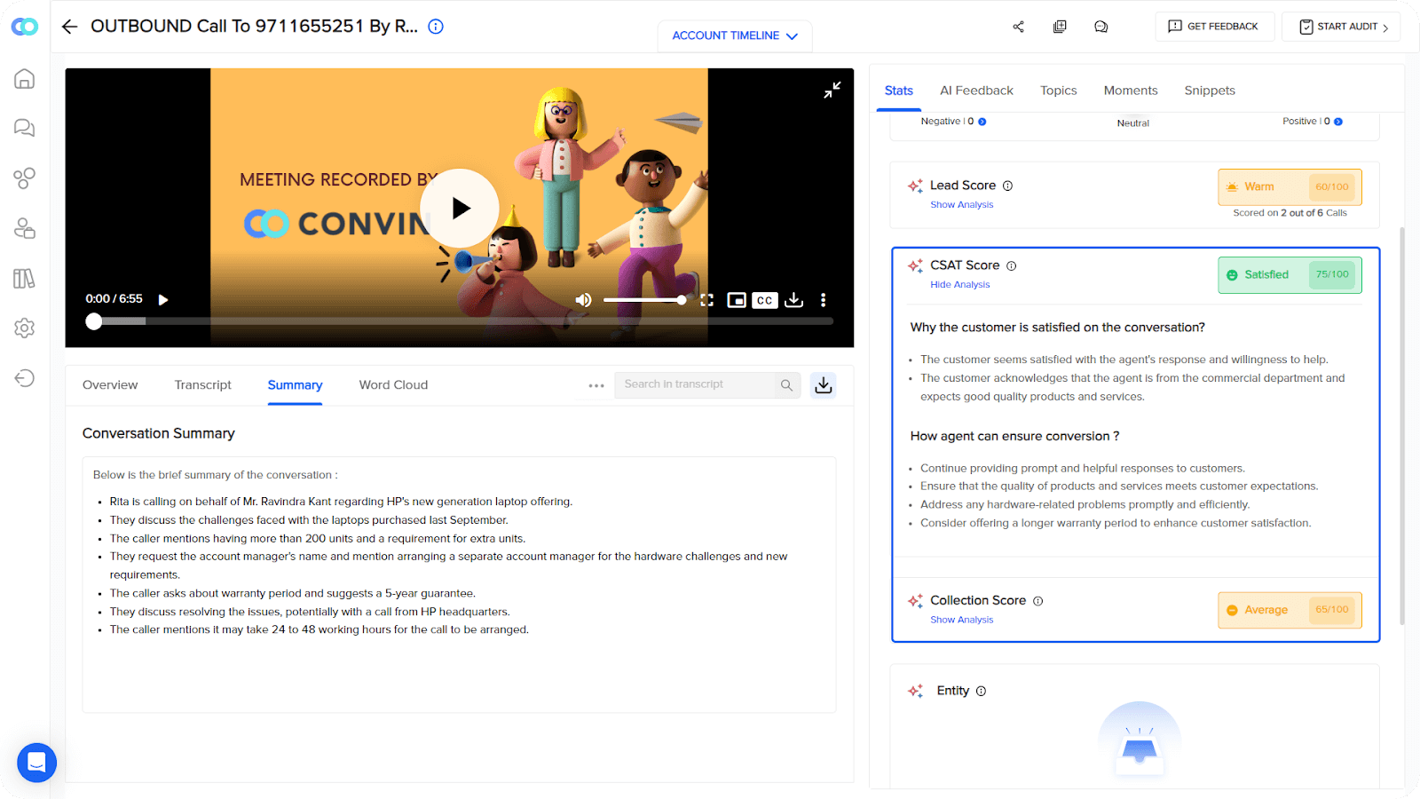This screenshot has width=1420, height=799.
Task: Open the Snippets tab
Action: click(1209, 91)
